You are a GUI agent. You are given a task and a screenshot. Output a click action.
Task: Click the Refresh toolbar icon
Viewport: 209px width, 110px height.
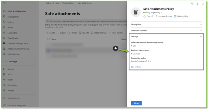[x=69, y=33]
